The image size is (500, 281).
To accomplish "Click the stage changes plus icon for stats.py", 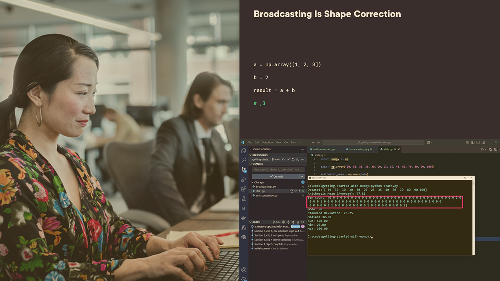I will [299, 191].
